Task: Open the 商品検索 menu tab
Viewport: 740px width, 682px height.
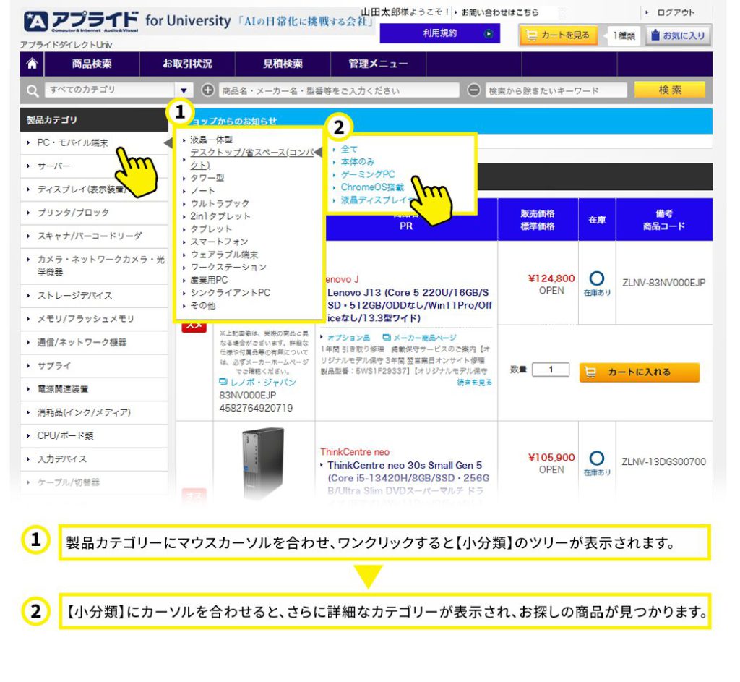Action: 92,64
